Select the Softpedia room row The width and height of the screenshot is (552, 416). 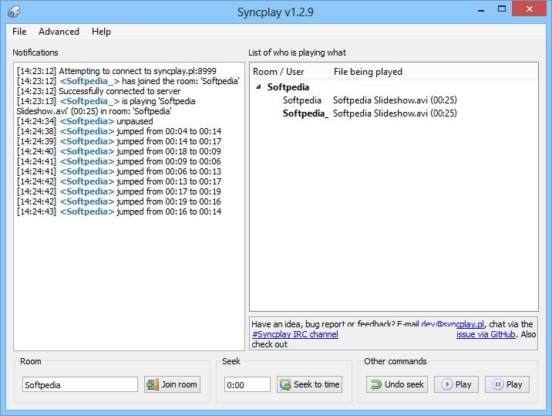click(x=394, y=87)
